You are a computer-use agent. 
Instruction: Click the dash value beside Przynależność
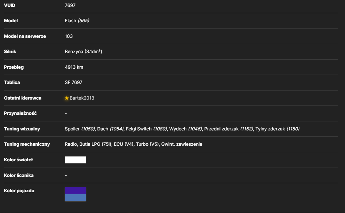(66, 113)
